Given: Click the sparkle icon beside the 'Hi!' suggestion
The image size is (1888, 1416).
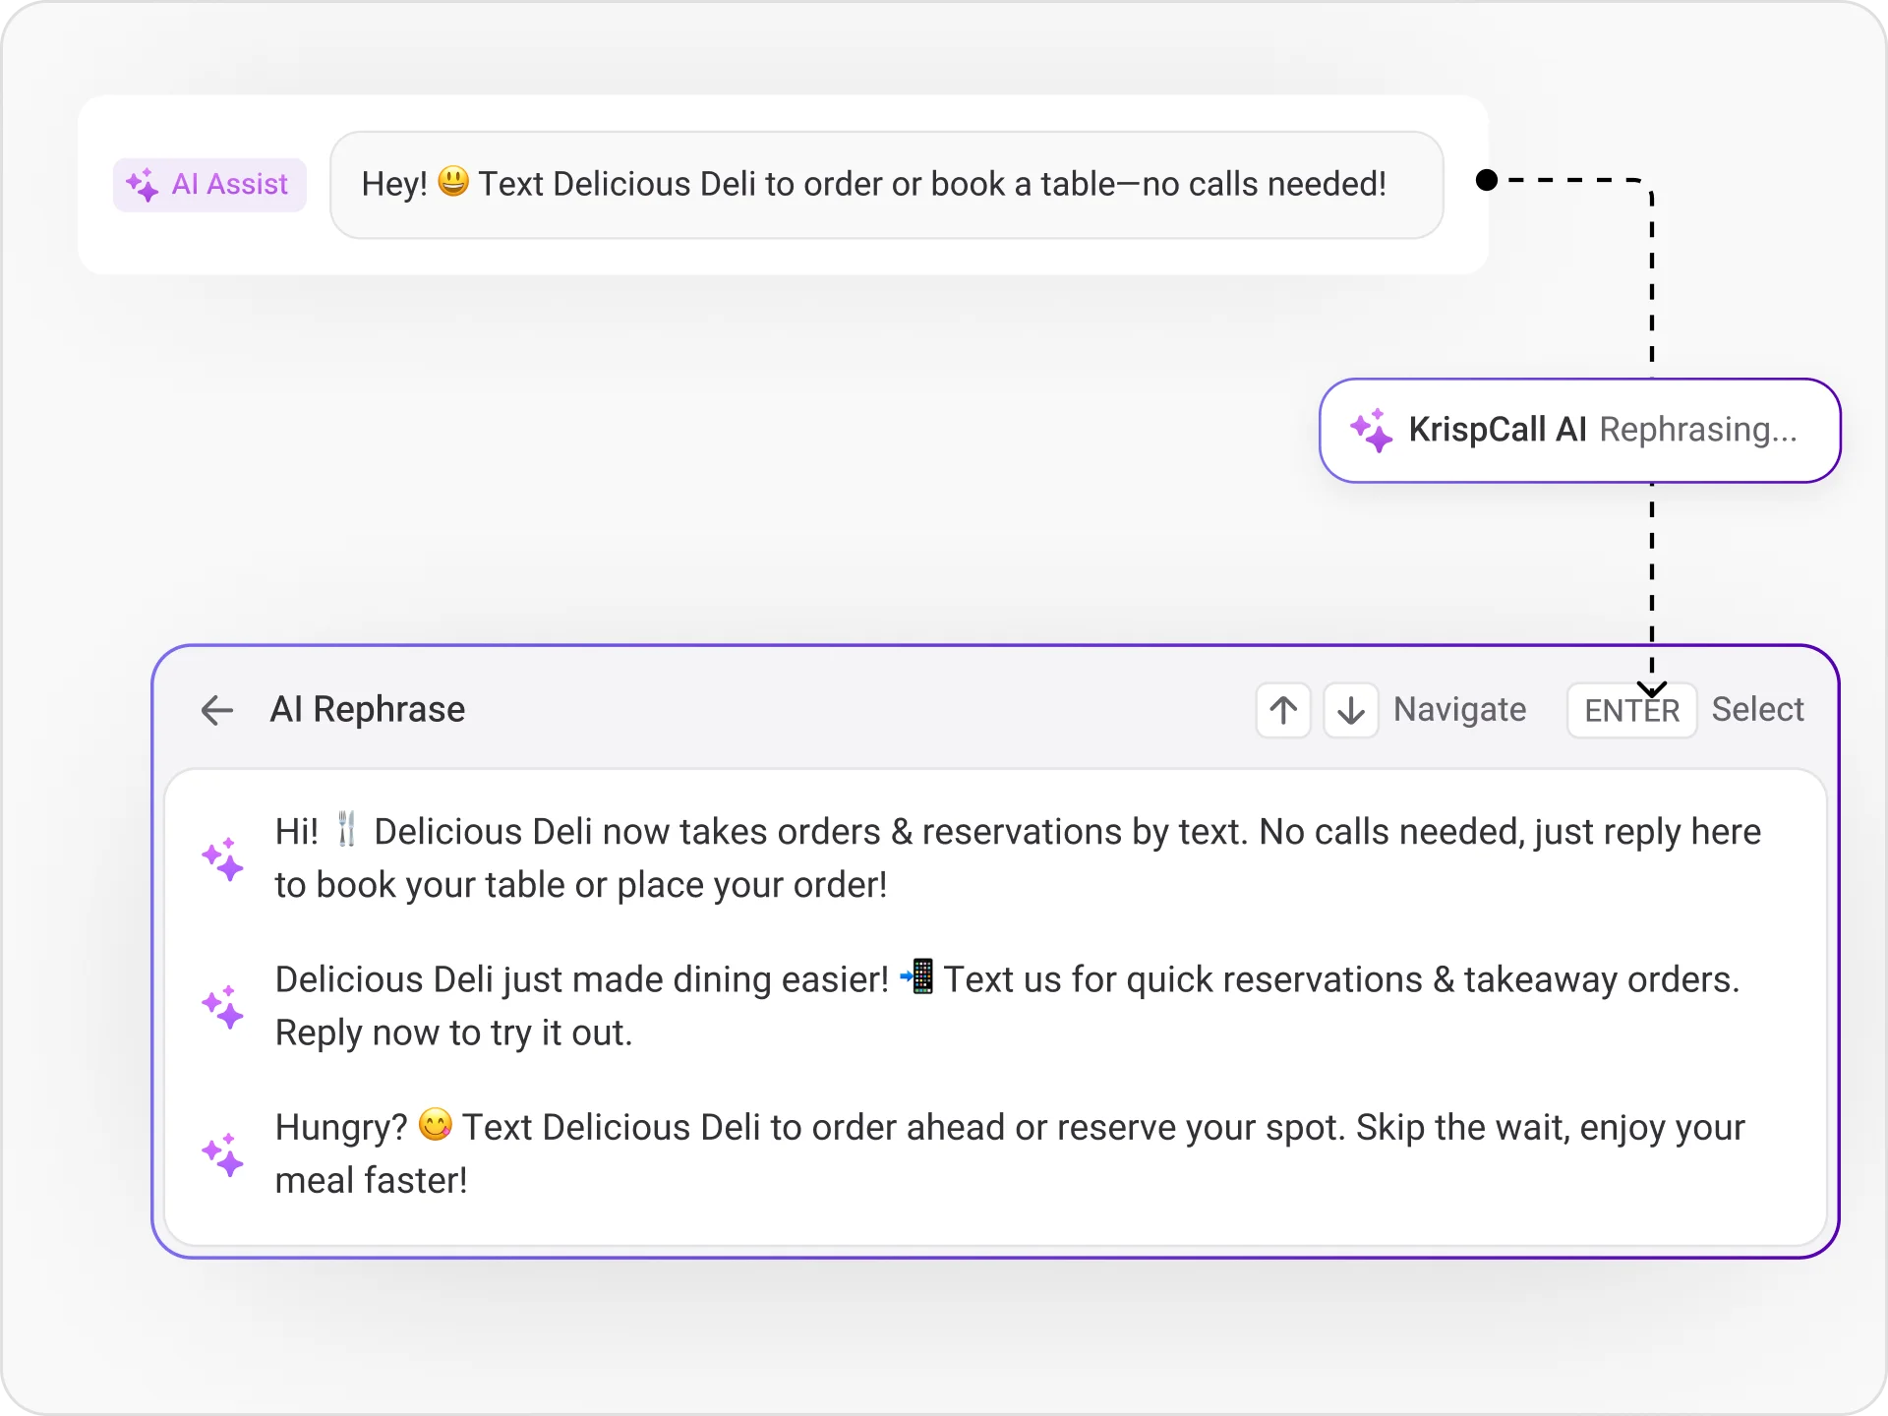Looking at the screenshot, I should click(x=223, y=859).
